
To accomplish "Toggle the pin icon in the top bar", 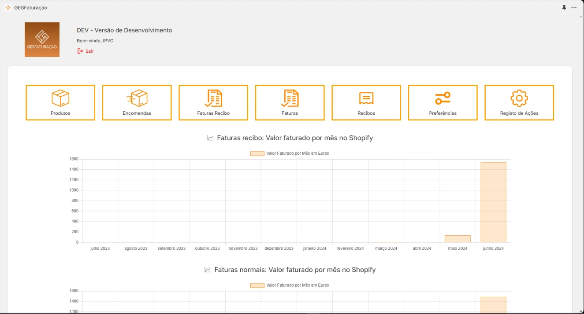I will (564, 7).
